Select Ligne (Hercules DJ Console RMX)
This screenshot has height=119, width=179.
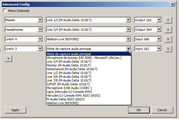pyautogui.click(x=88, y=92)
